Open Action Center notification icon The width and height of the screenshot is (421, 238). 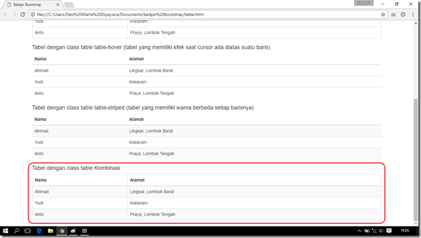point(389,231)
